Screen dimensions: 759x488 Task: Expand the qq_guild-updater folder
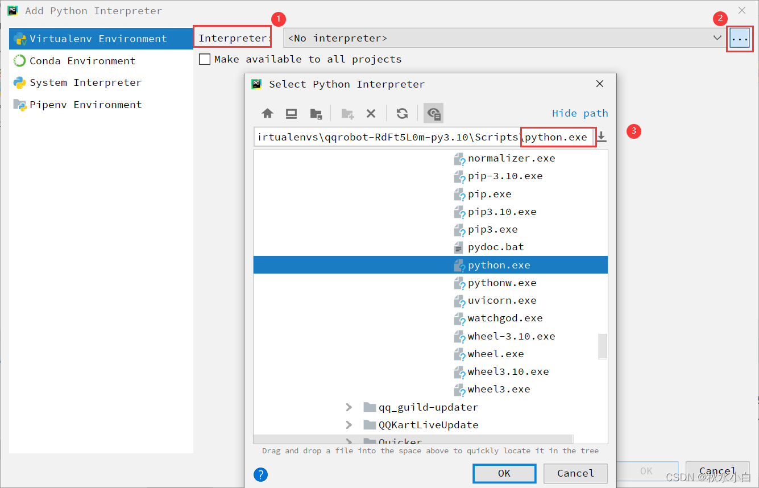(x=349, y=407)
